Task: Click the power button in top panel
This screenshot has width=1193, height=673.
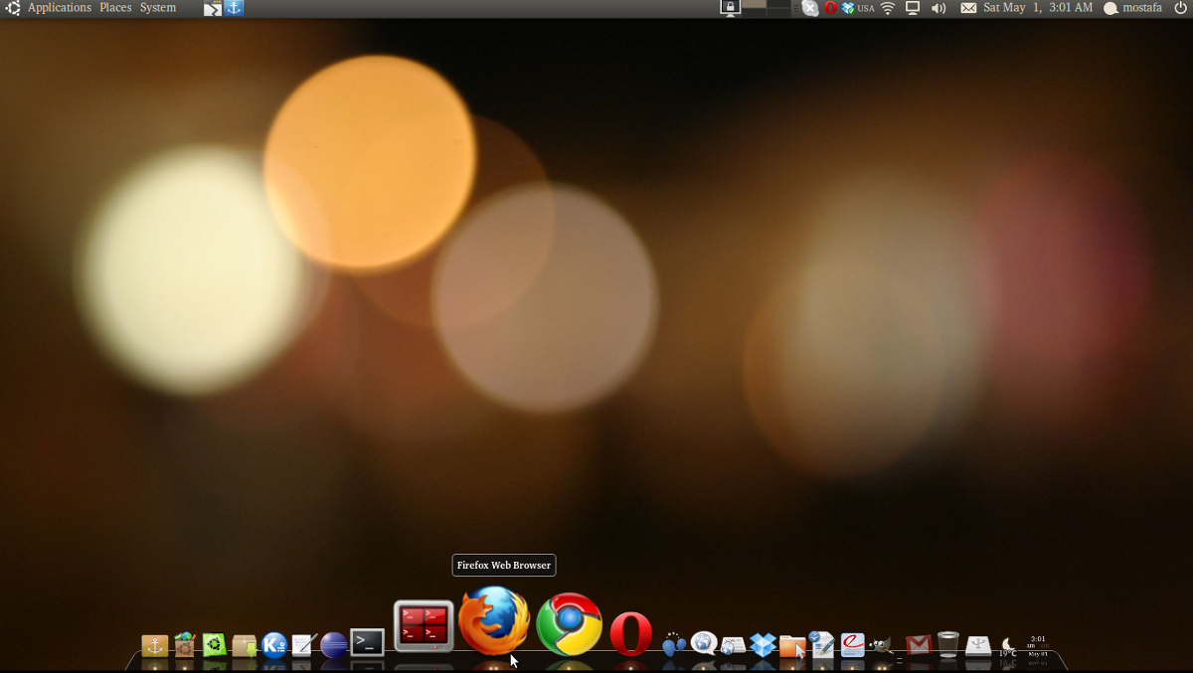Action: [x=1180, y=8]
